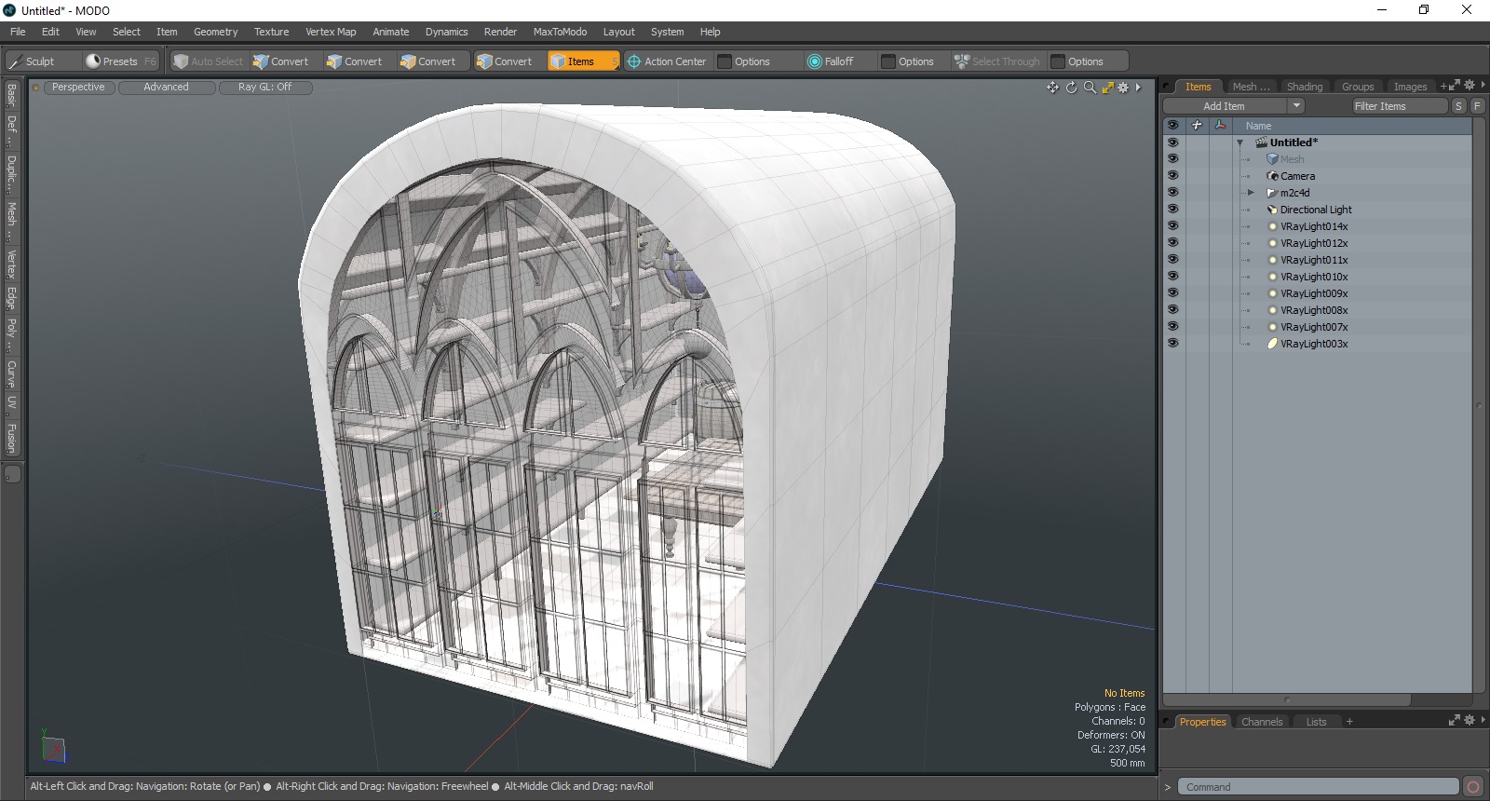1490x801 pixels.
Task: Maximize the 3D viewport with expand icon
Action: (x=1107, y=88)
